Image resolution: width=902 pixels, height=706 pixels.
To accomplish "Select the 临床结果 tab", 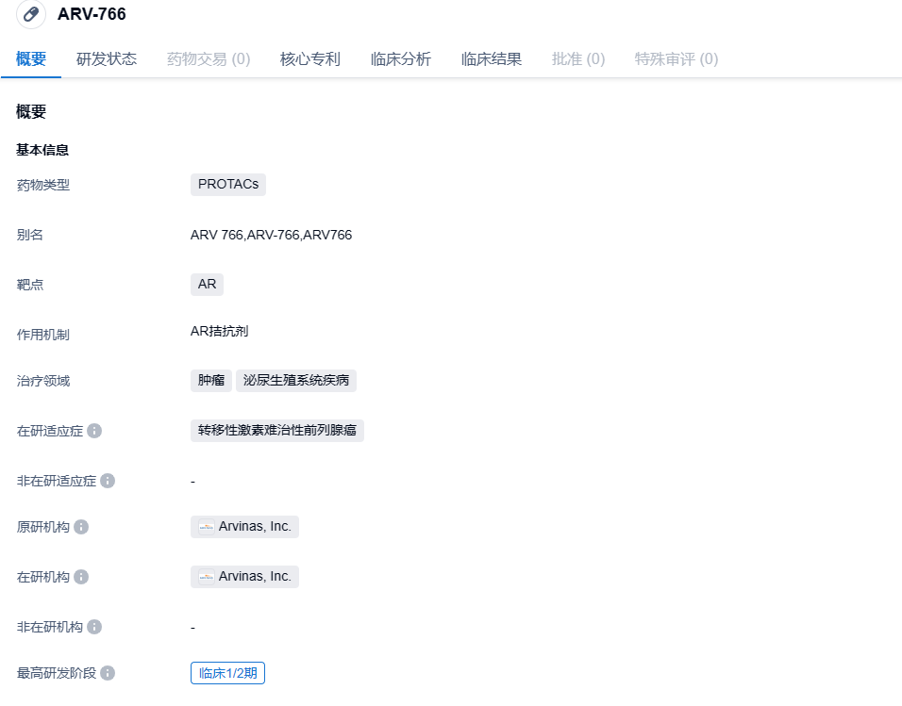I will 492,59.
